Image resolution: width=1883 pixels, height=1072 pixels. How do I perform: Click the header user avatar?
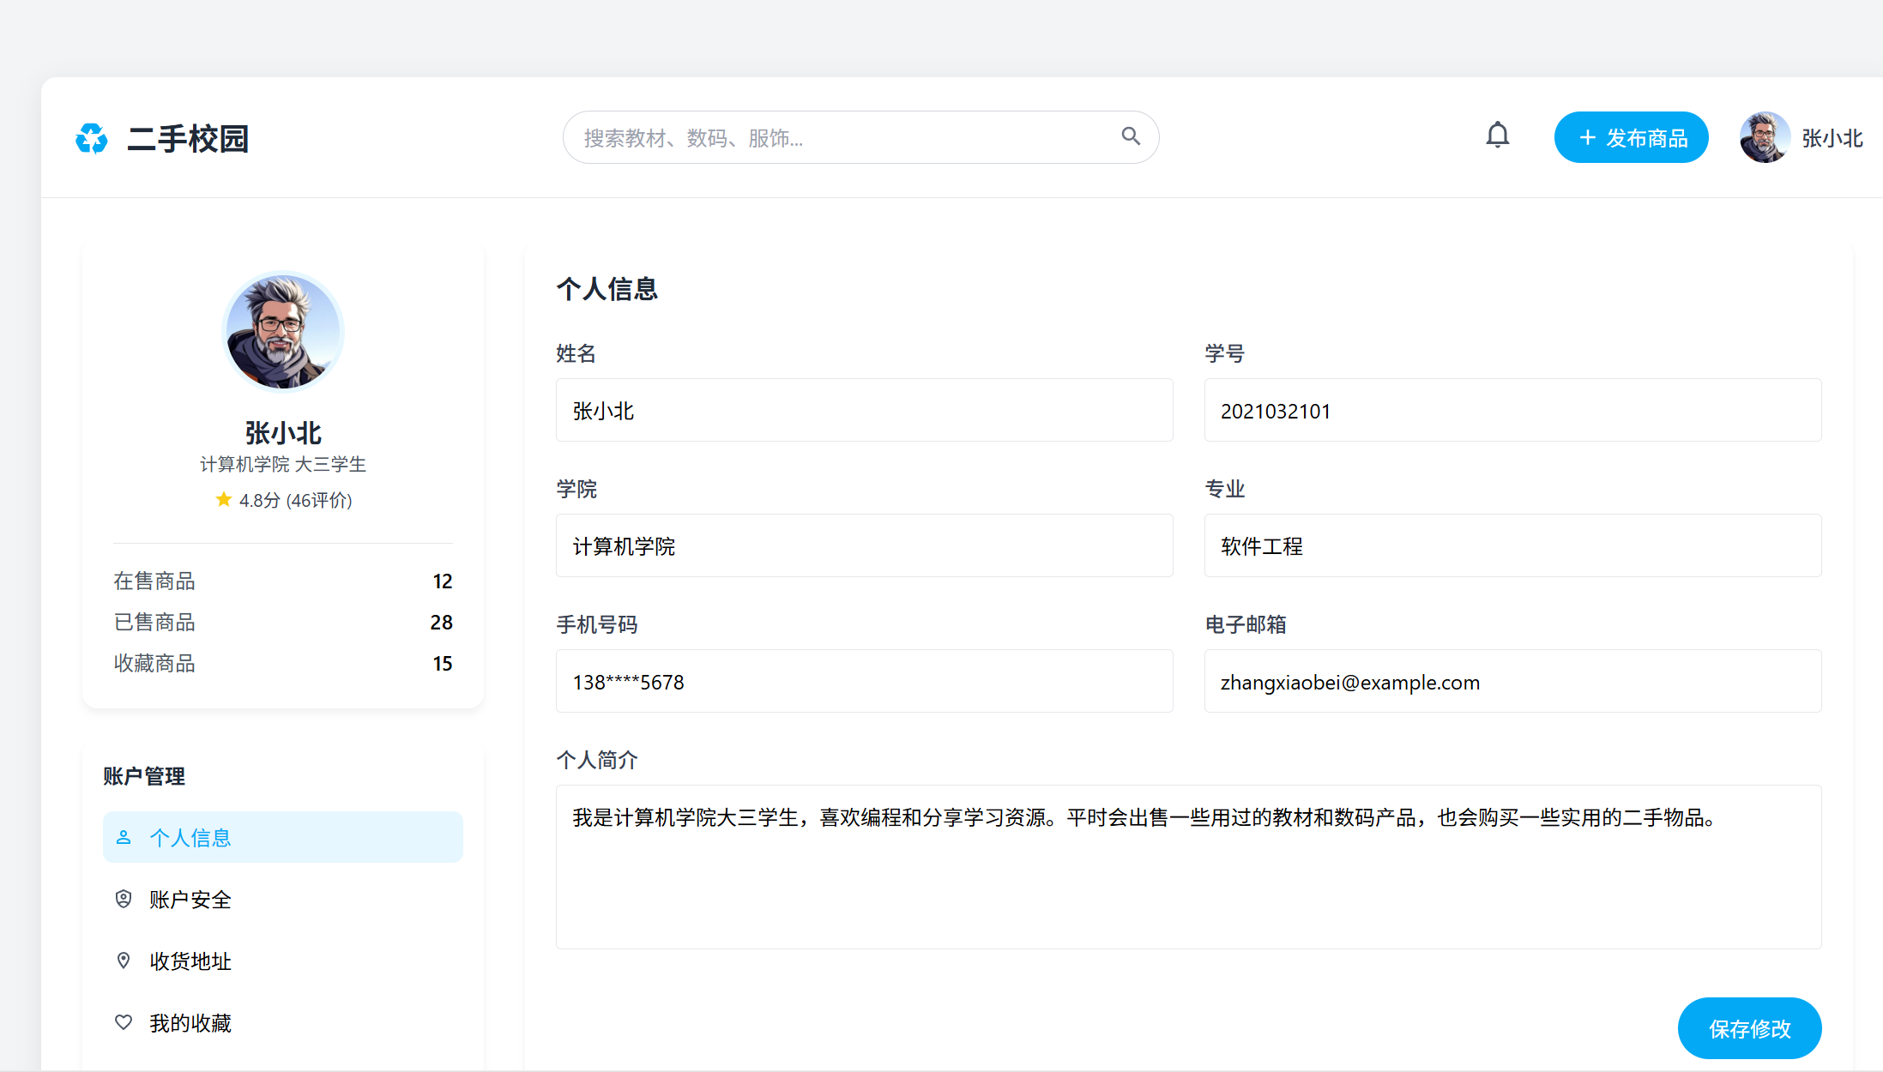[1764, 137]
